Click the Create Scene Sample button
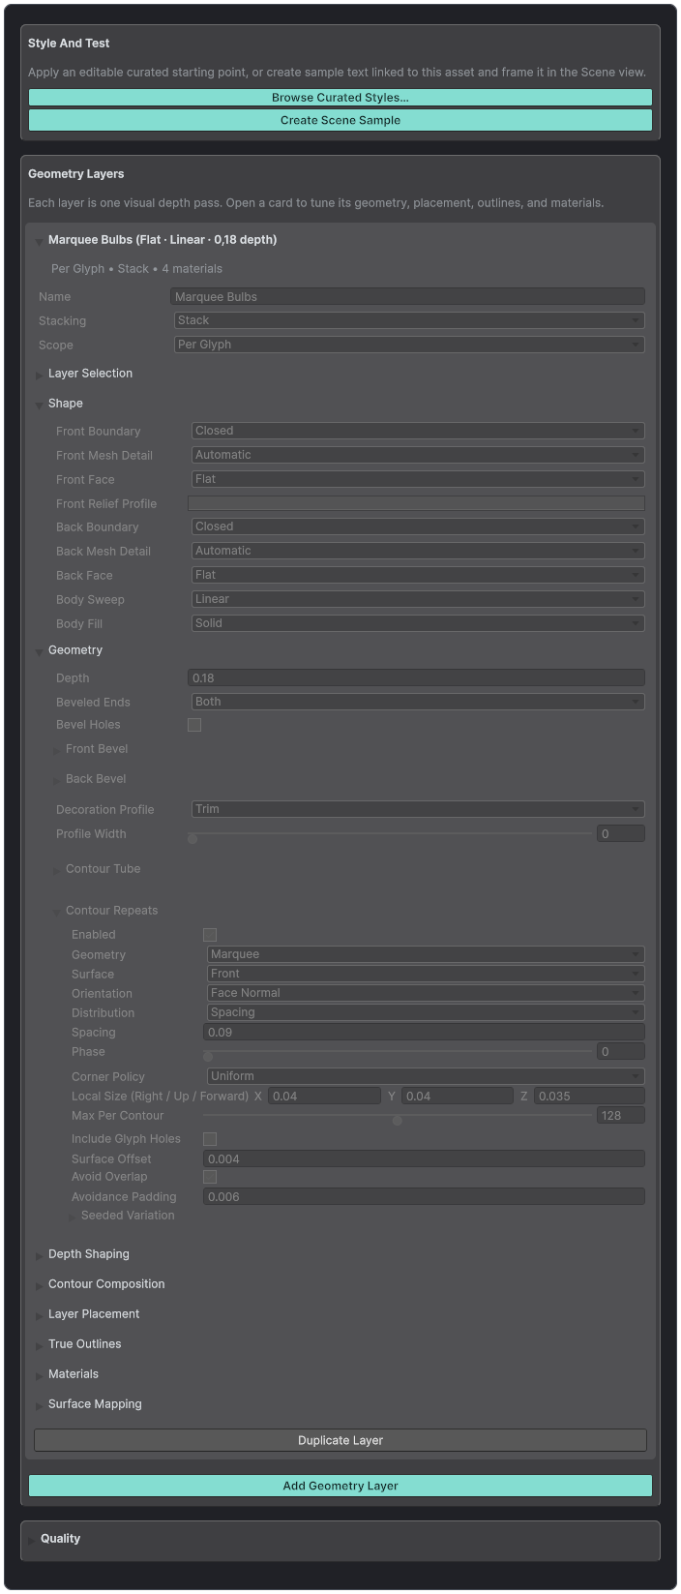This screenshot has height=1594, width=681. click(x=340, y=120)
